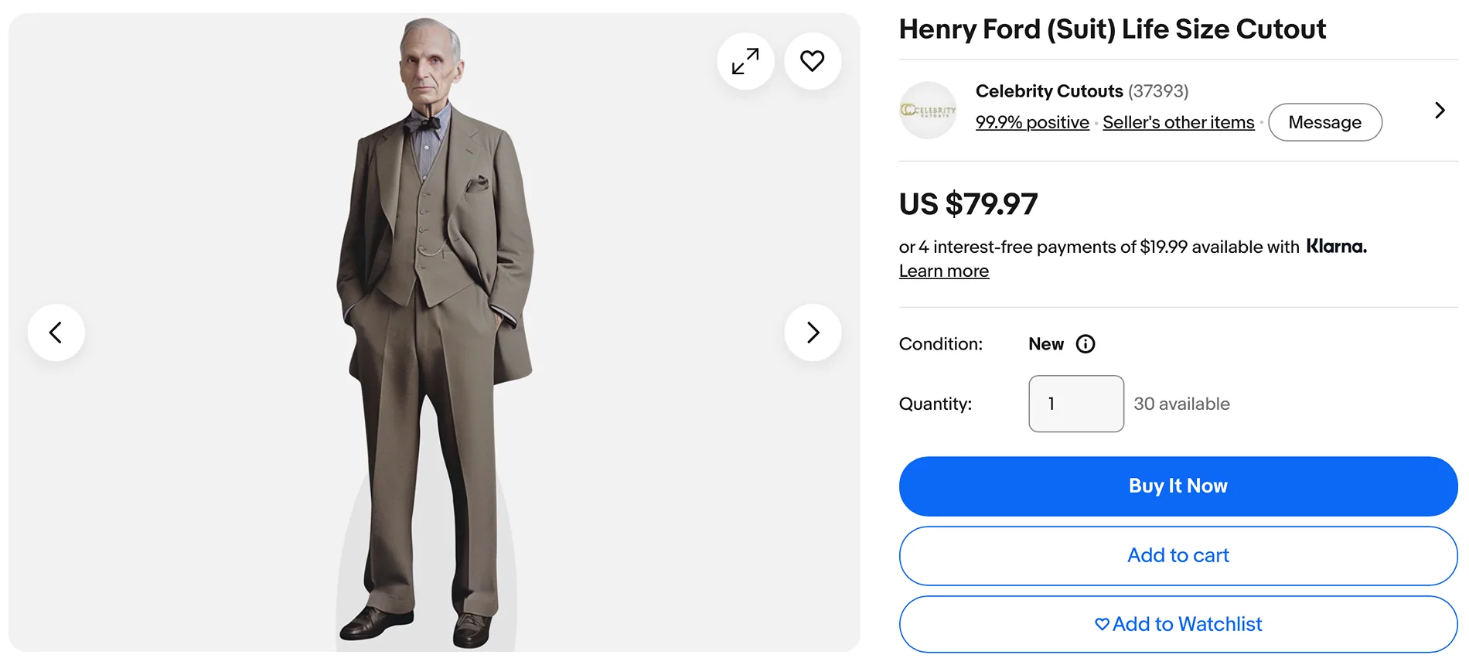
Task: View Seller's other items
Action: click(x=1178, y=122)
